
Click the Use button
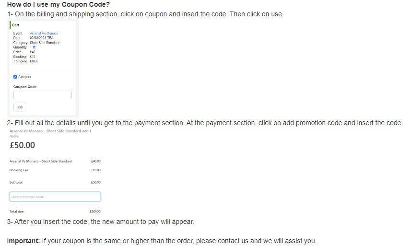click(x=20, y=107)
